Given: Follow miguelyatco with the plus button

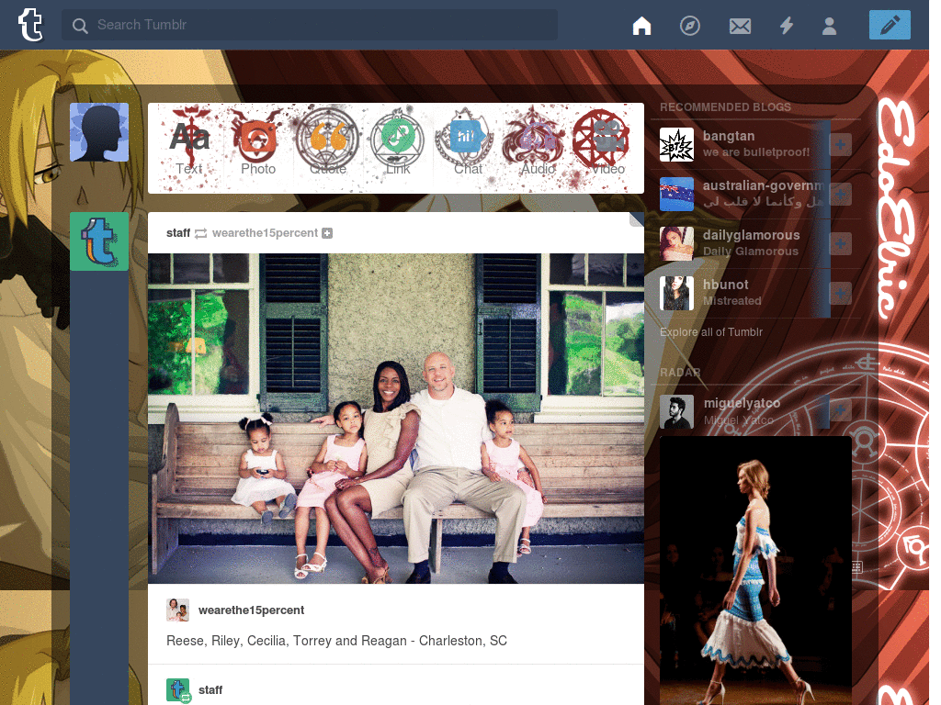Looking at the screenshot, I should 840,410.
